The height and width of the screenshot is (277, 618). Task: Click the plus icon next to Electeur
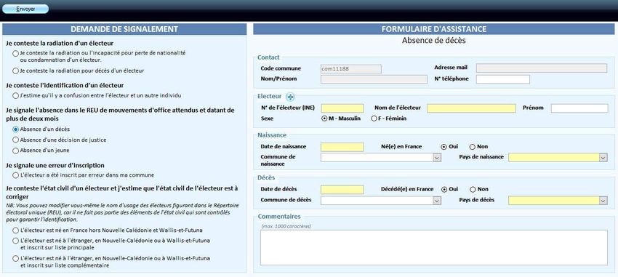pos(290,97)
